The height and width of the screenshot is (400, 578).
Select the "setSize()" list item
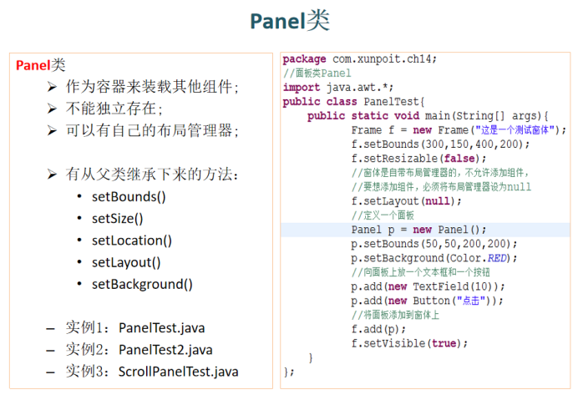coord(117,219)
